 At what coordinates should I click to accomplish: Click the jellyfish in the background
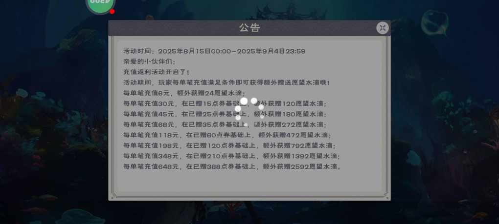[434, 22]
